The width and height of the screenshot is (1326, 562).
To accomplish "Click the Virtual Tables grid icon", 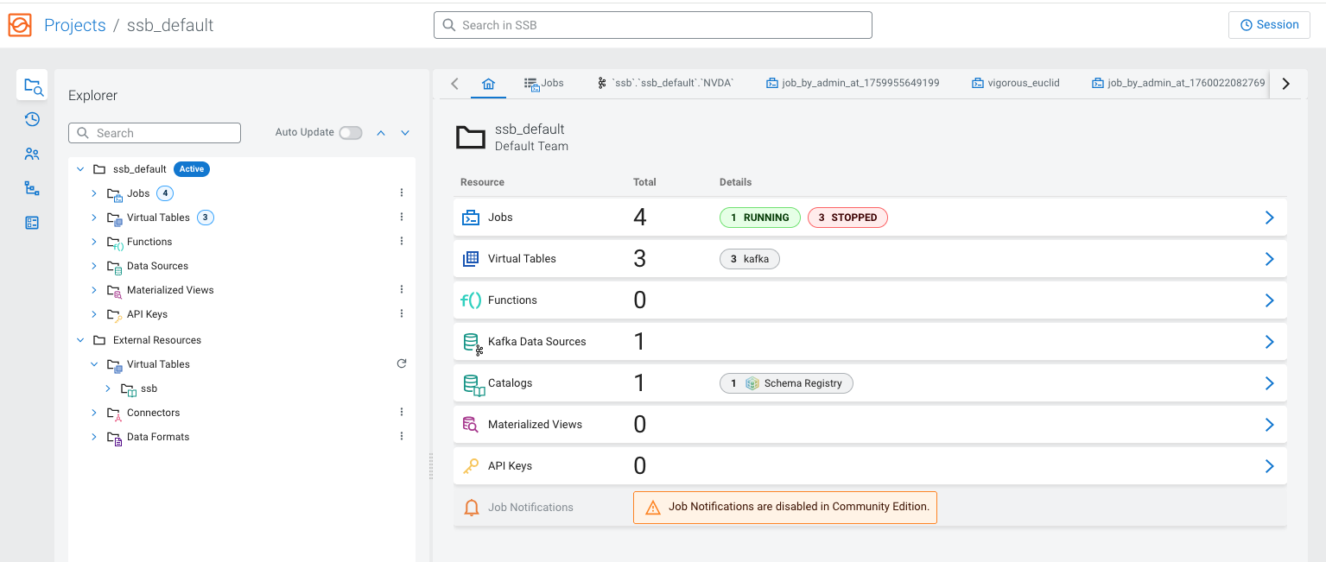I will (471, 259).
